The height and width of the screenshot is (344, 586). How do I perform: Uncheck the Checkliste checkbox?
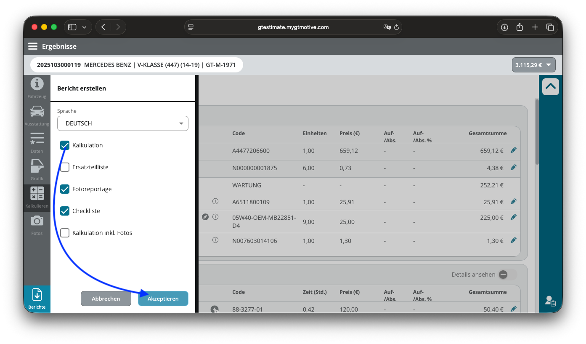65,211
